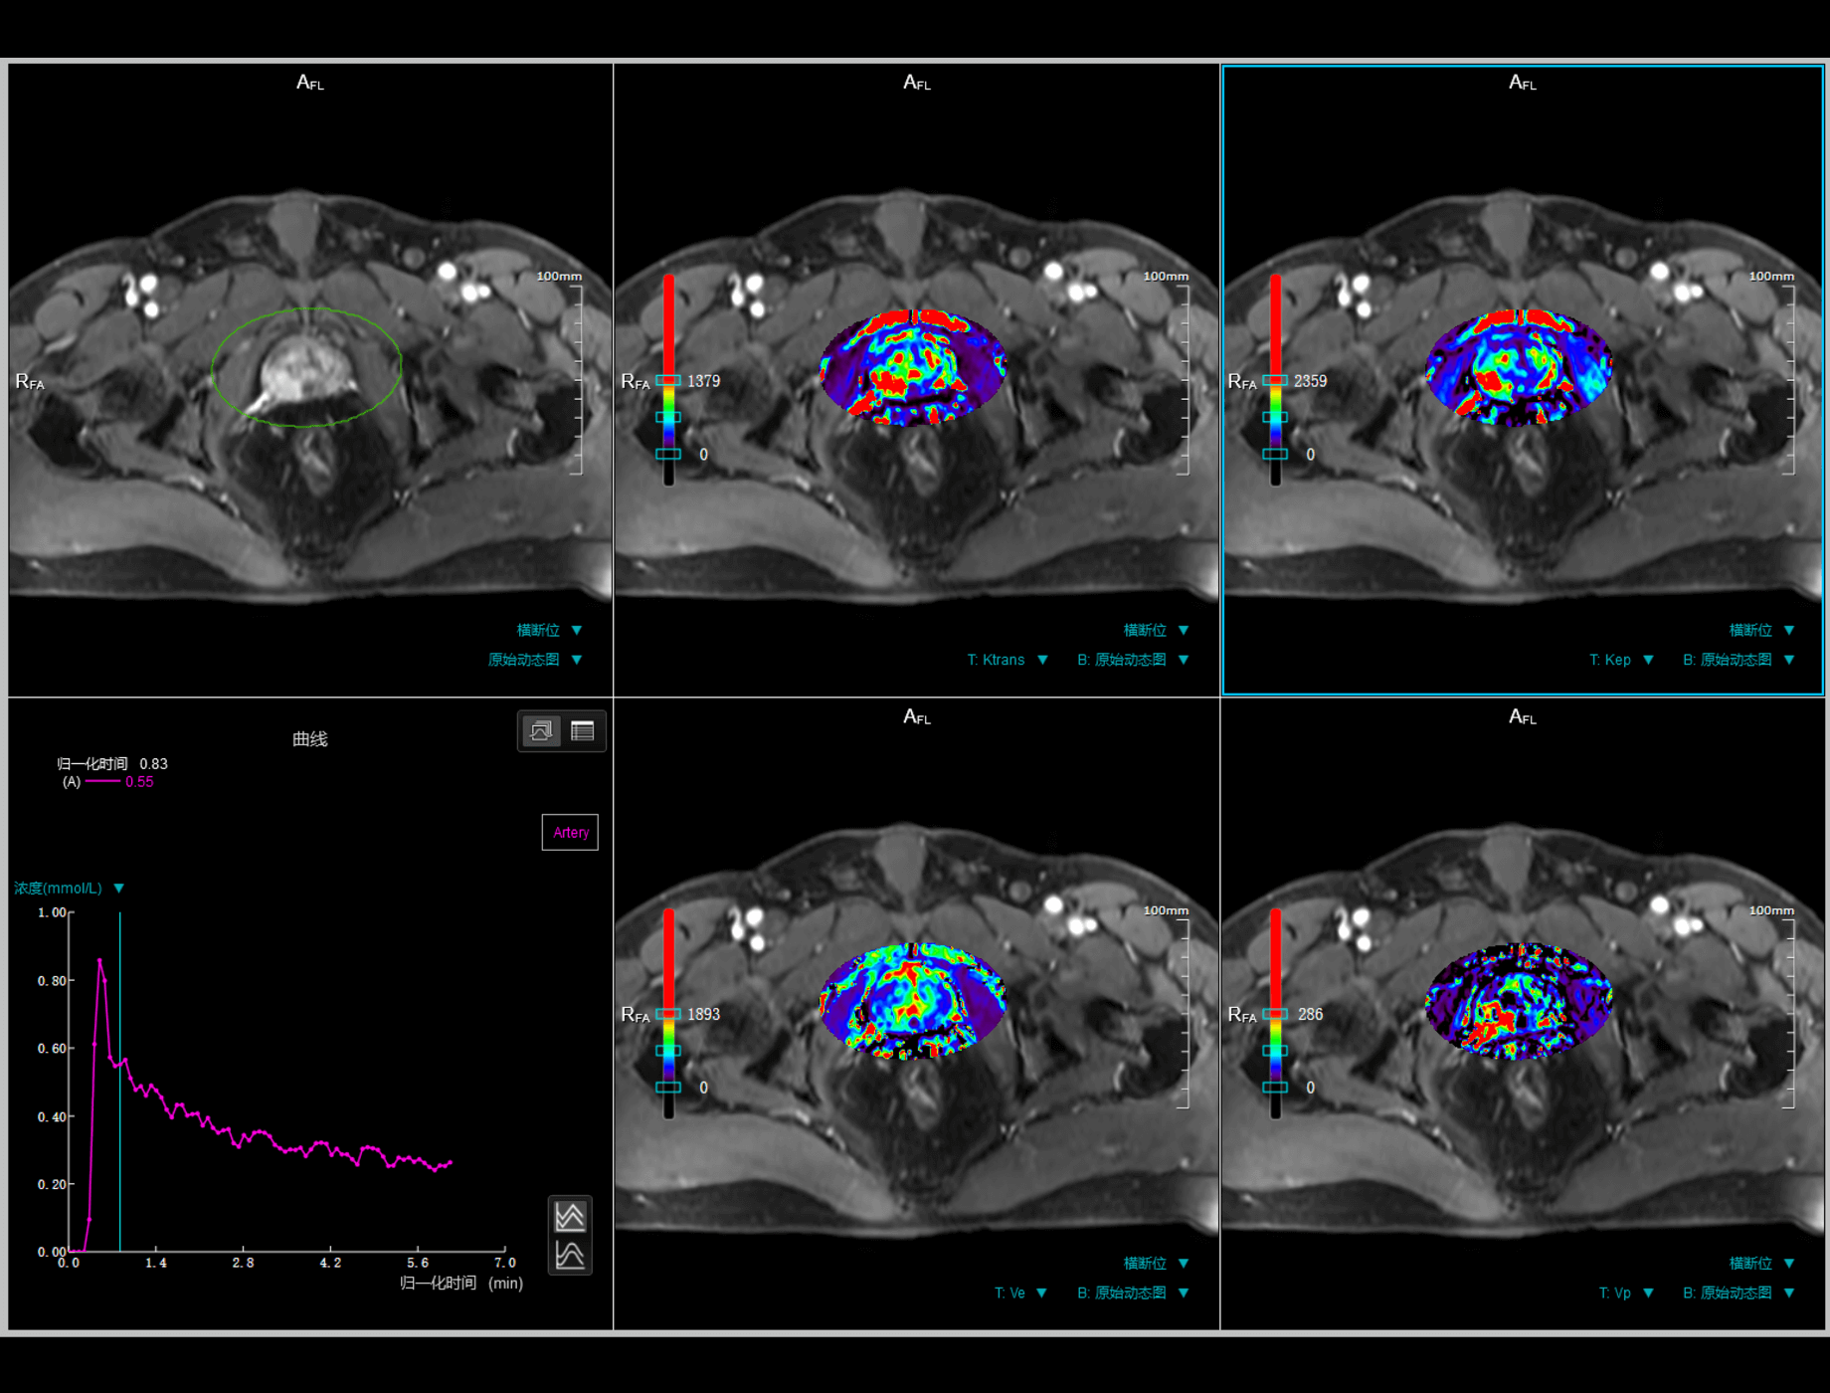Click upper color bar handle at 2359
This screenshot has width=1830, height=1393.
1275,380
